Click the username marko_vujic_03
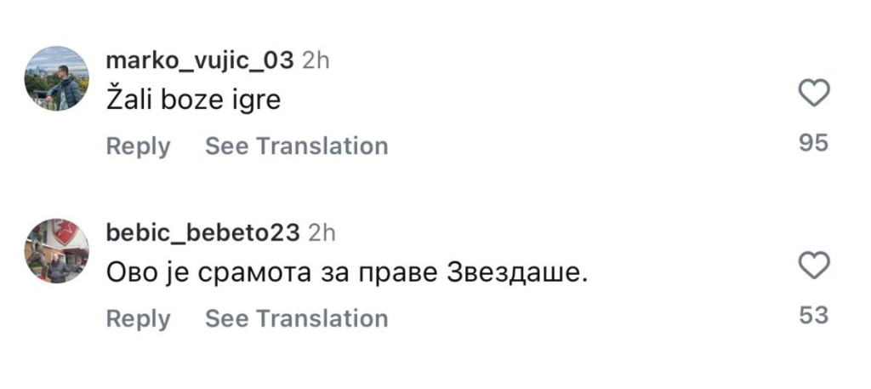 click(x=200, y=60)
